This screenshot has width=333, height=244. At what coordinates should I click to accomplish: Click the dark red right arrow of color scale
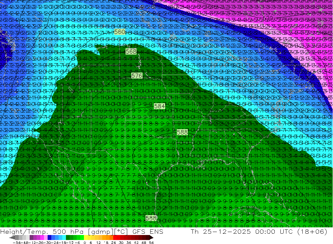point(151,238)
